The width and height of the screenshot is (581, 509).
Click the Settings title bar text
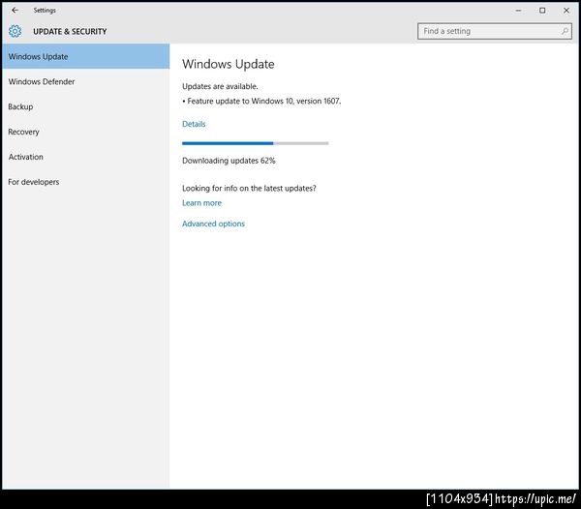pos(45,11)
